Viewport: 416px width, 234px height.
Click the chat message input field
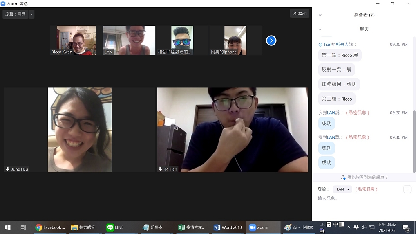(x=364, y=198)
